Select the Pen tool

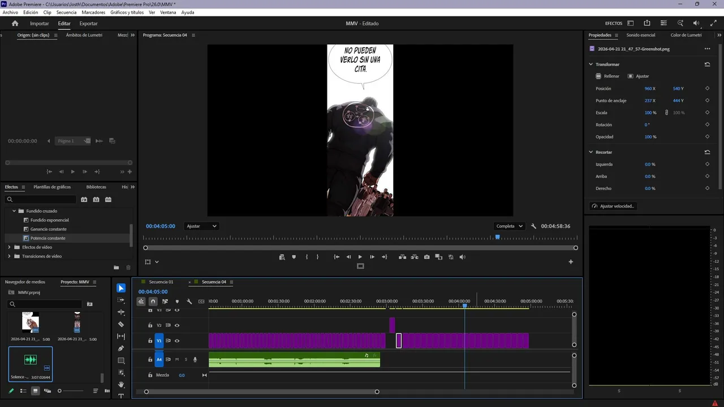(121, 349)
